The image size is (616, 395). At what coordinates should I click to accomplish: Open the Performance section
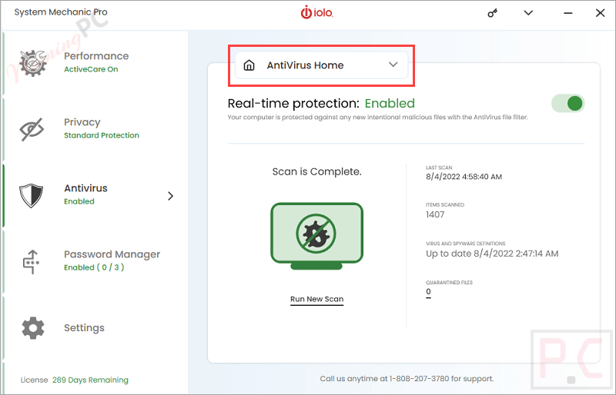click(x=95, y=63)
